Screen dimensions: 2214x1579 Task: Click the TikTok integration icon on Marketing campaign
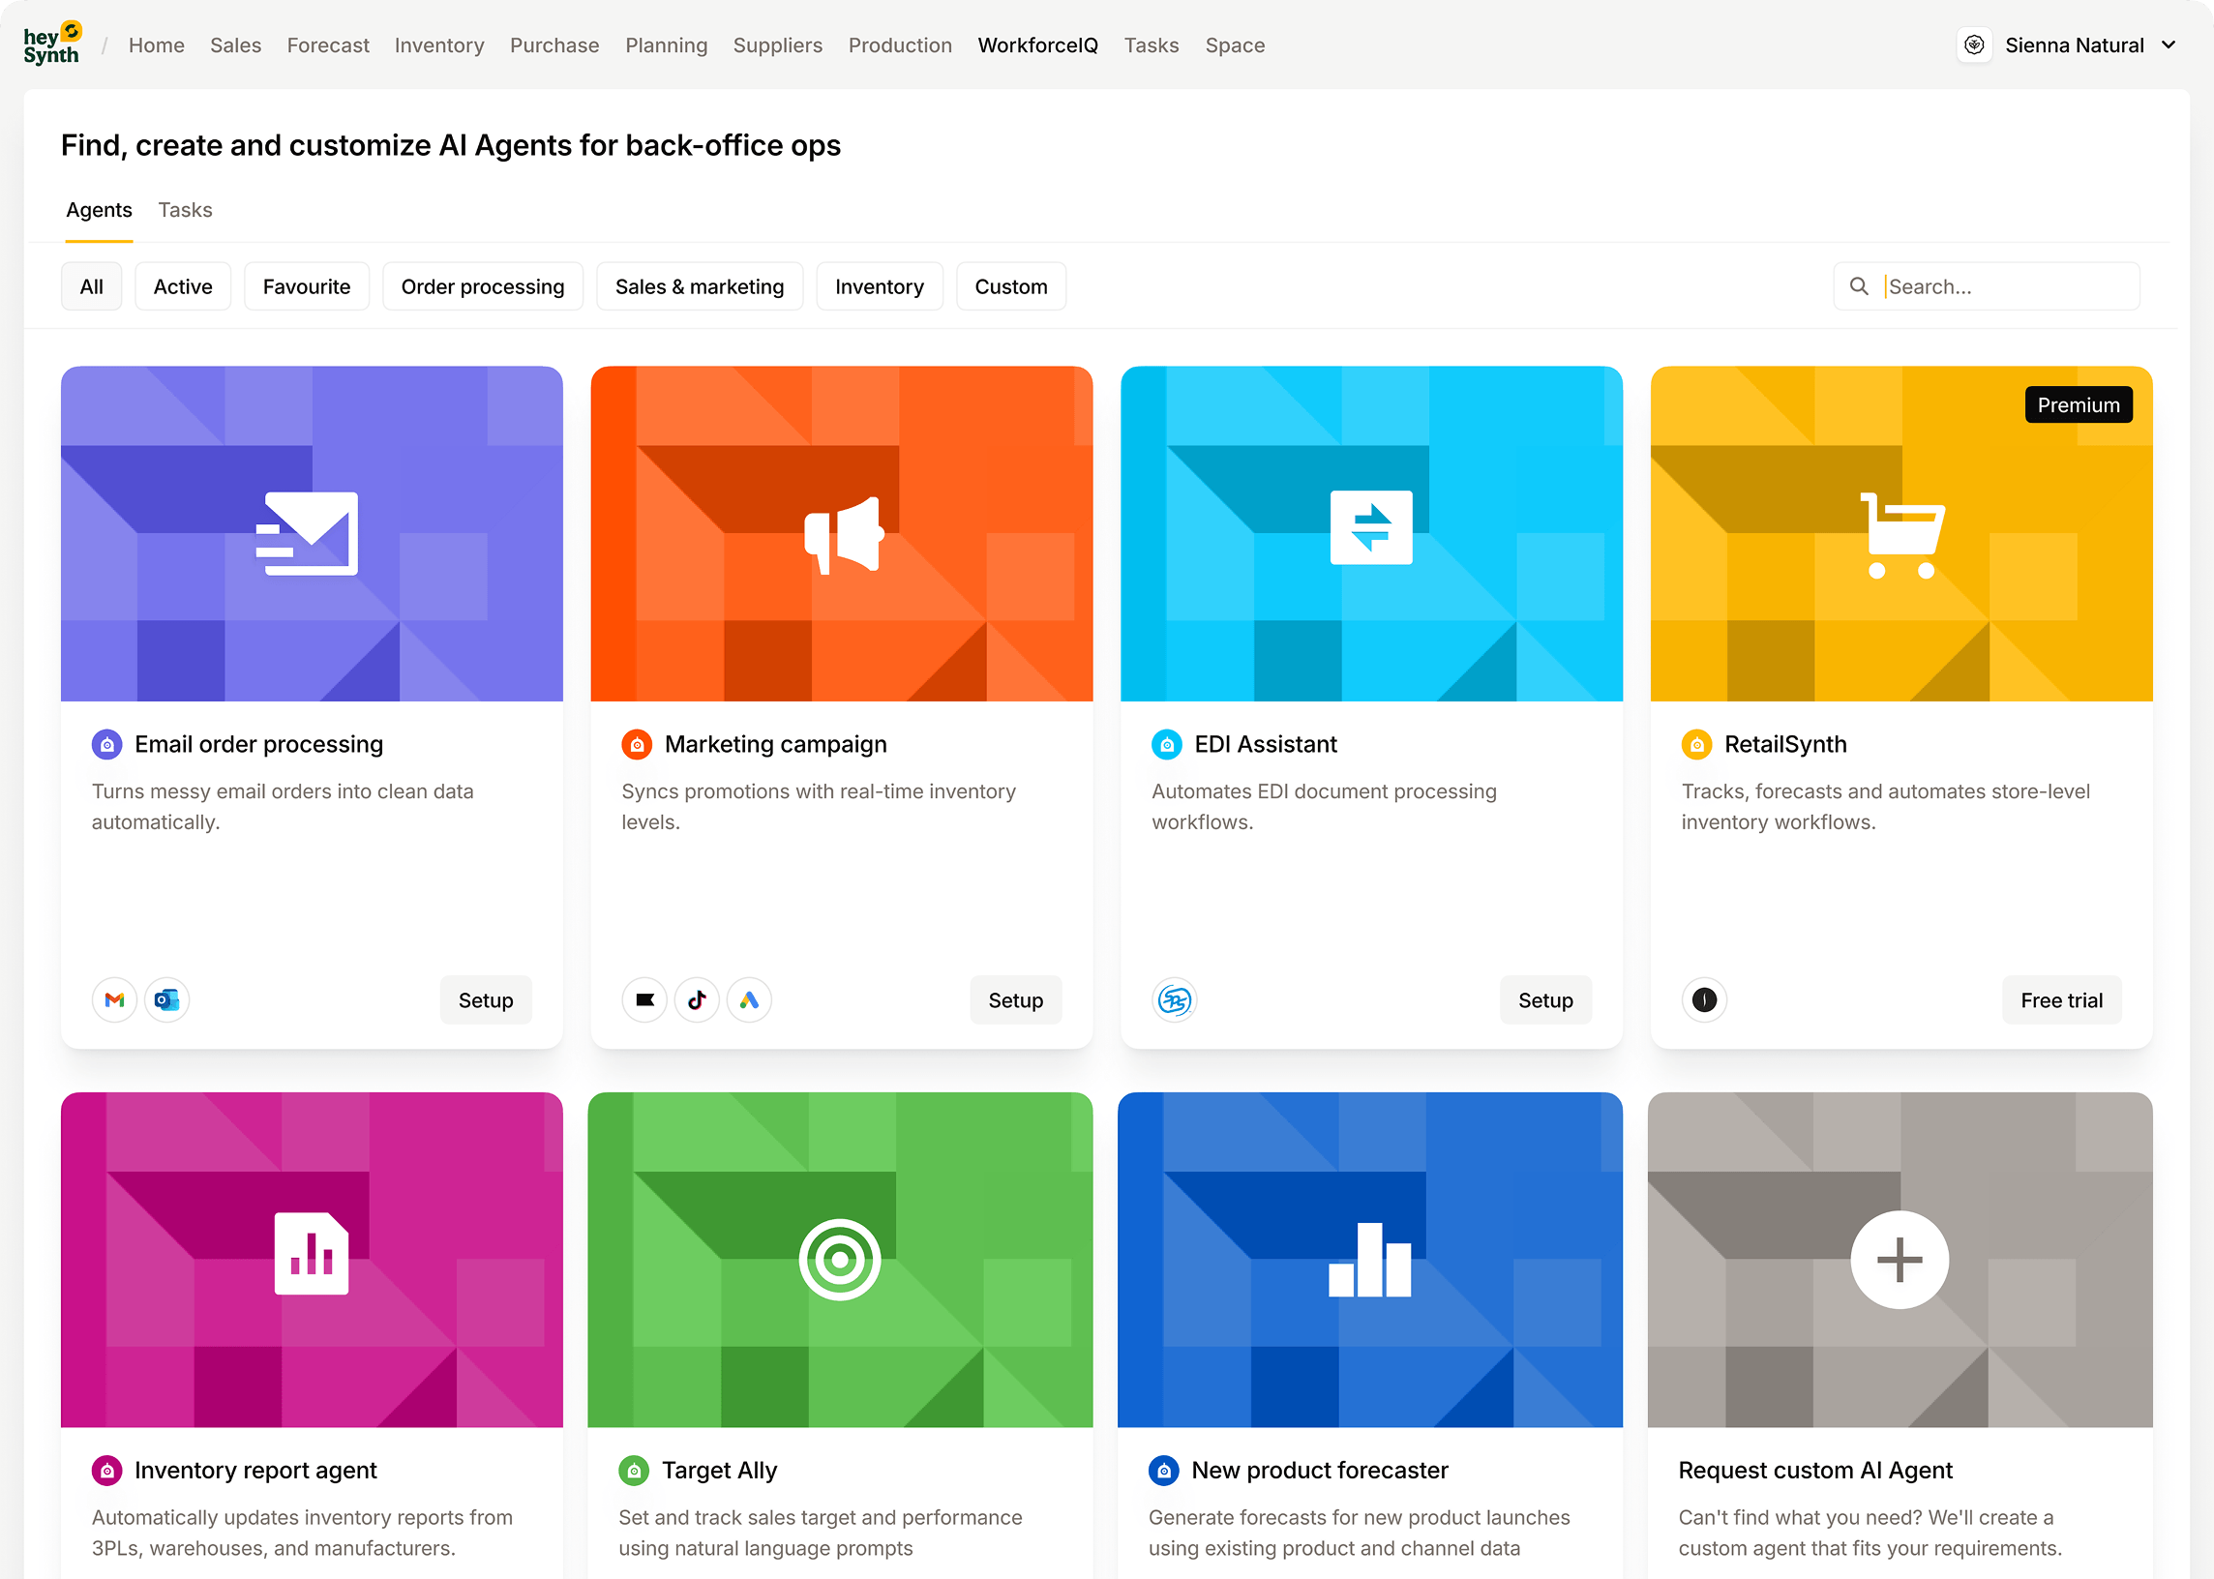tap(696, 999)
